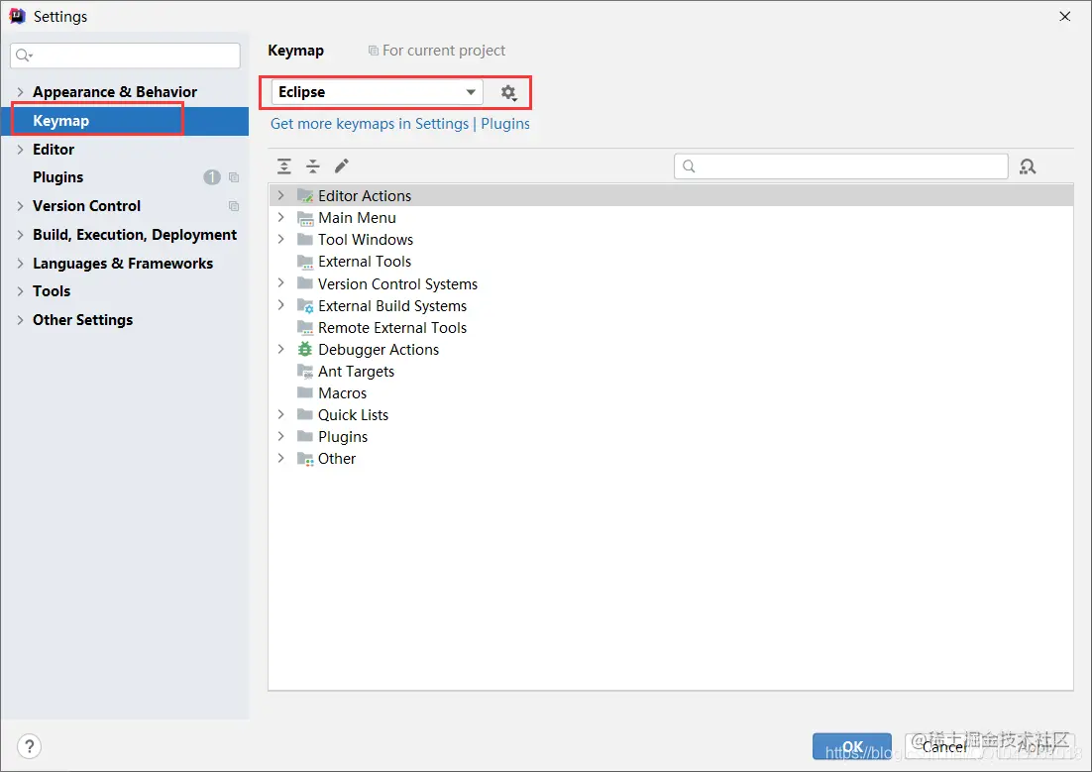Open the Eclipse keymap dropdown

(378, 92)
